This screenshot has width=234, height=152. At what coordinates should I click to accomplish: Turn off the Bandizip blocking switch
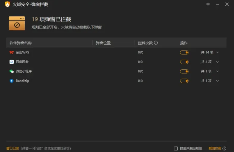[x=184, y=81]
